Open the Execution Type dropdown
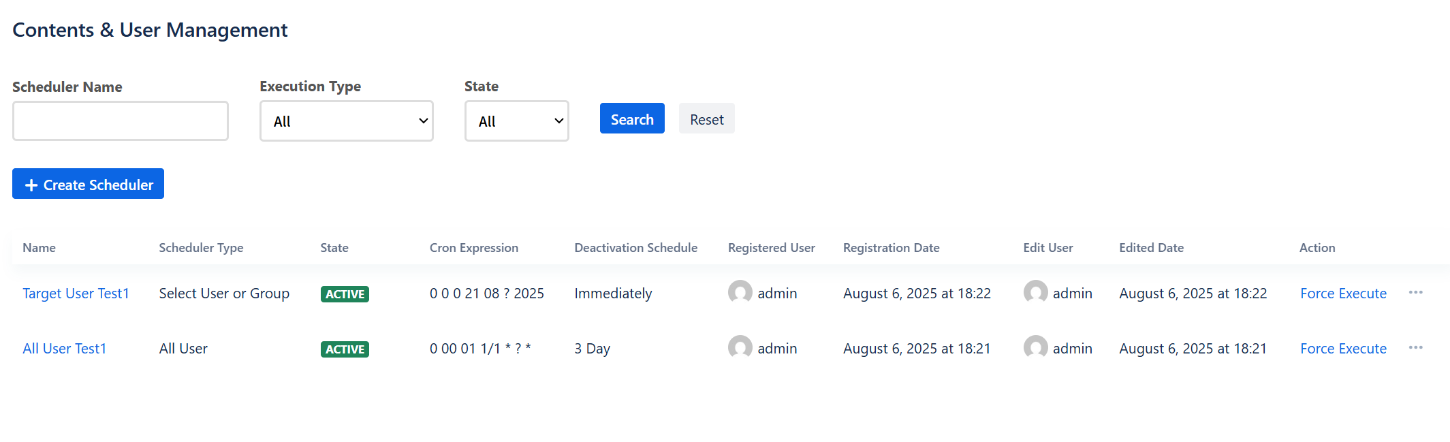1450x442 pixels. click(347, 121)
